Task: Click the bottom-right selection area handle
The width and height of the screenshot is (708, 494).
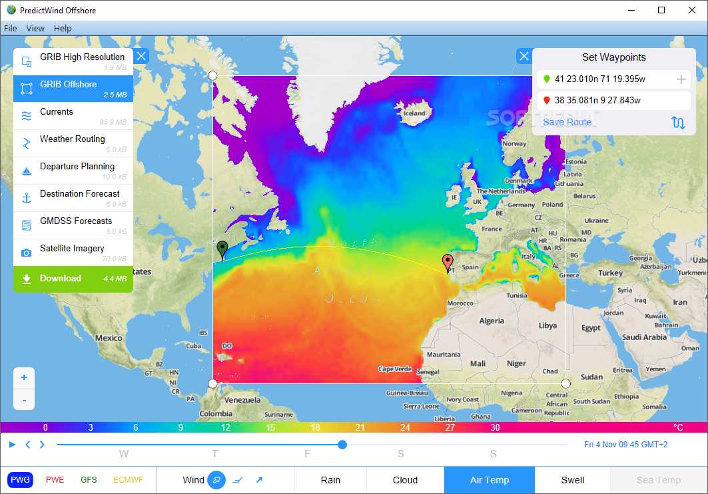Action: [565, 384]
